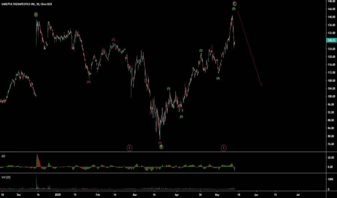
Task: Select the green (4) wave label
Action: 218,78
